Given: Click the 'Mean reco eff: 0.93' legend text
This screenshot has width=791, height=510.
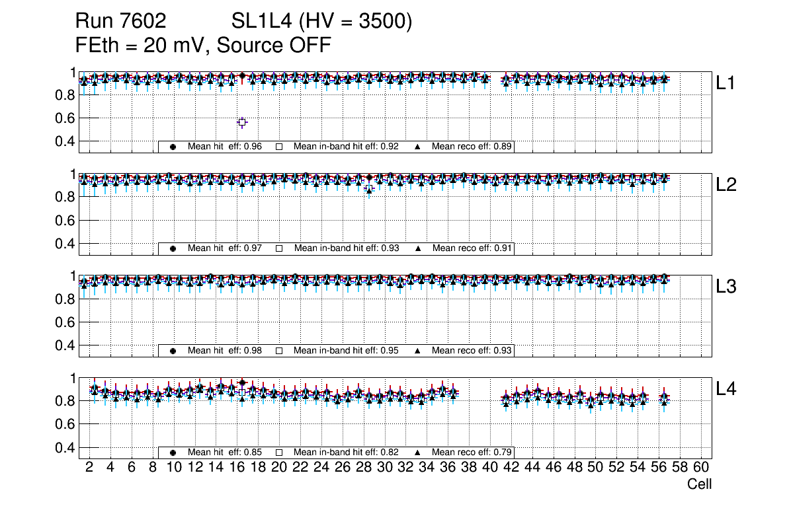Looking at the screenshot, I should [472, 351].
